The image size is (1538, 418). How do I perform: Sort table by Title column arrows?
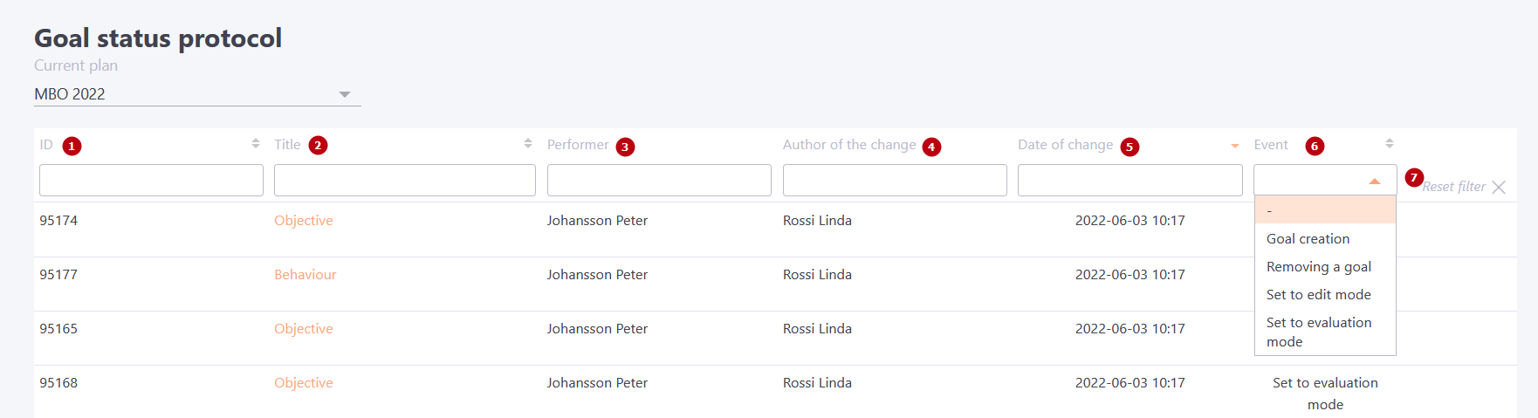tap(528, 143)
